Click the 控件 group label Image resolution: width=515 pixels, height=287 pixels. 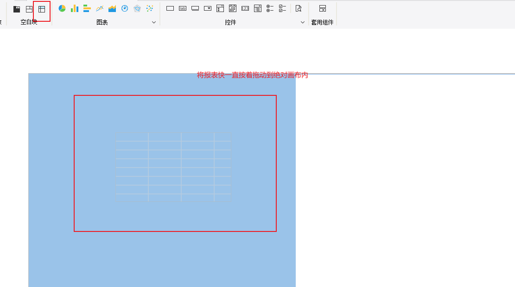pyautogui.click(x=230, y=22)
